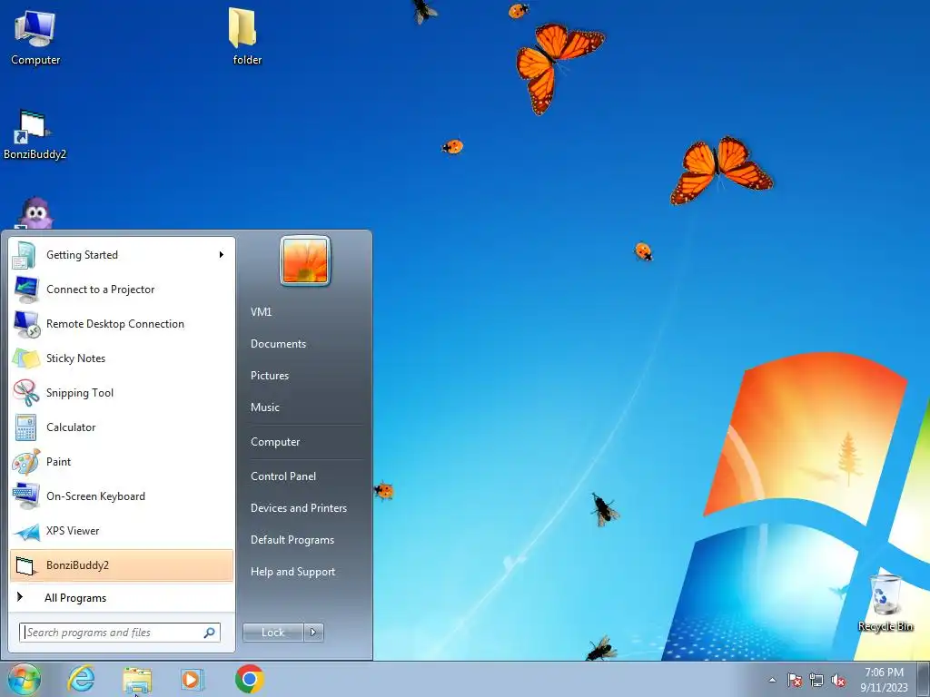
Task: Expand the Getting Started submenu arrow
Action: pos(222,255)
